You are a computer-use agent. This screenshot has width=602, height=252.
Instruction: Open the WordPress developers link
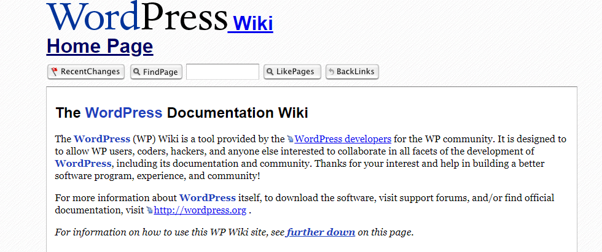[x=343, y=139]
